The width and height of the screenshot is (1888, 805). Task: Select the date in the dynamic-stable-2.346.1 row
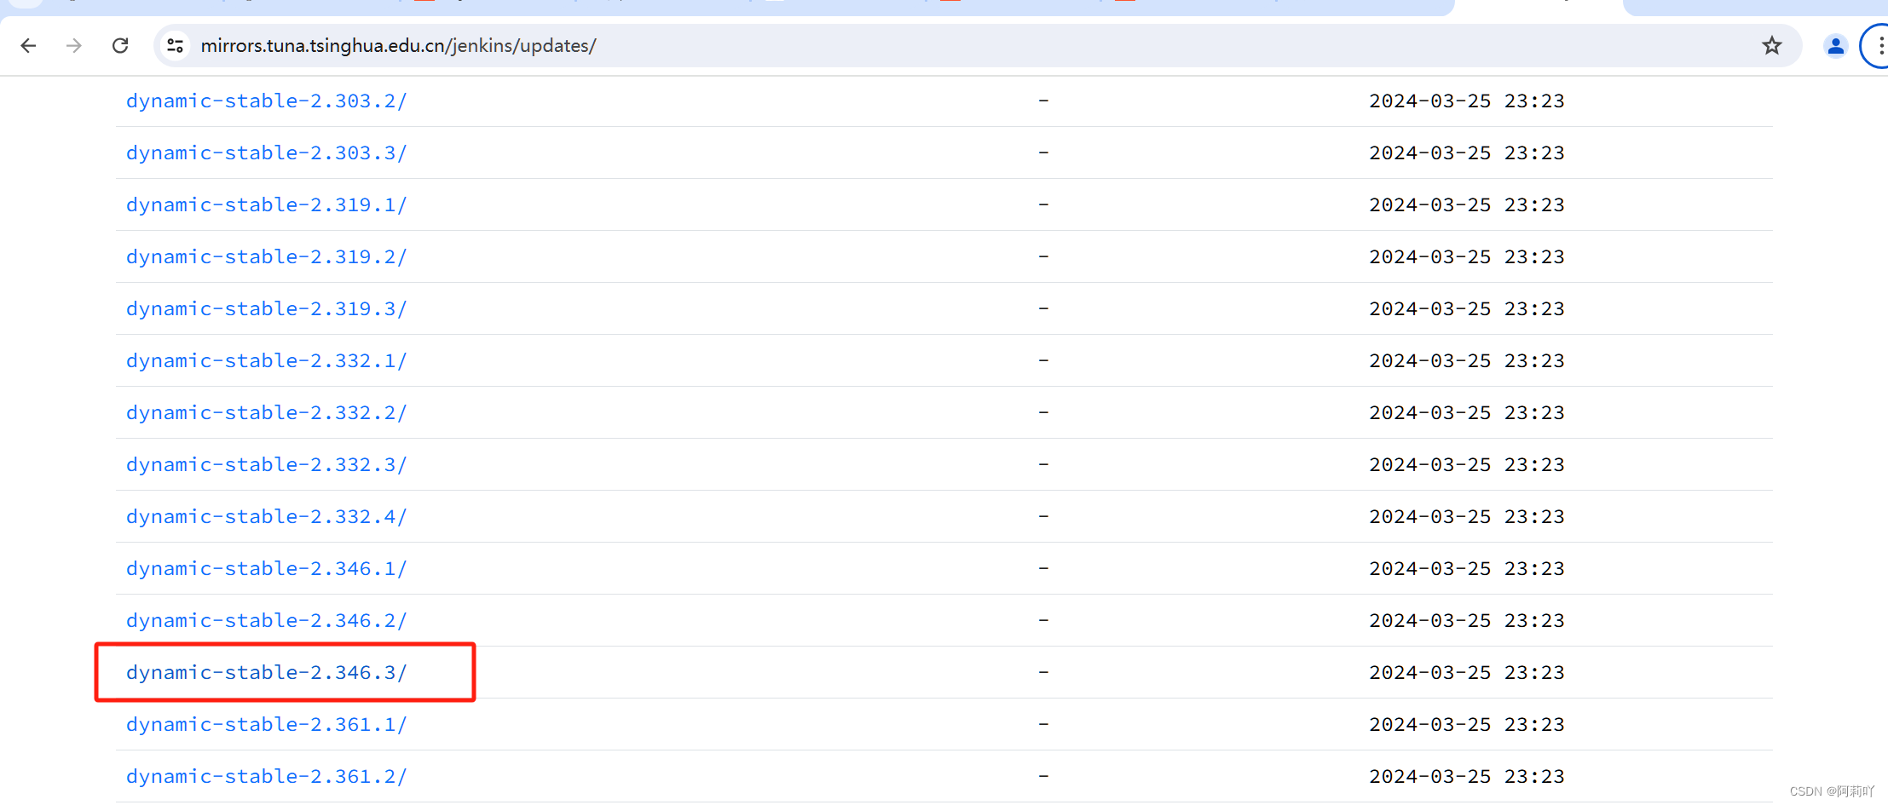[x=1467, y=568]
